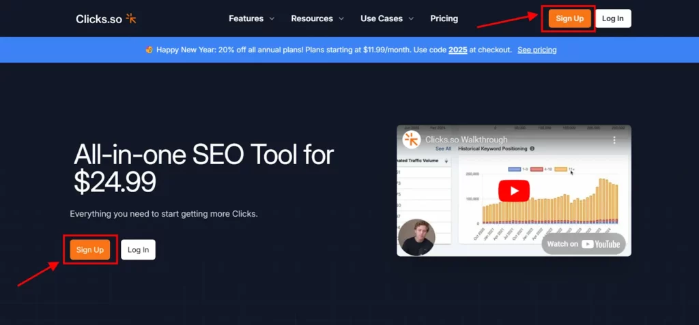This screenshot has height=325, width=699.
Task: Click the hero Log In button below tagline
Action: [x=138, y=250]
